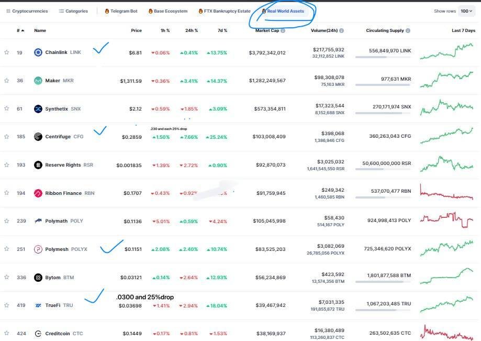Sort by the 1h % column
Screen dimensions: 481x341
pyautogui.click(x=165, y=30)
